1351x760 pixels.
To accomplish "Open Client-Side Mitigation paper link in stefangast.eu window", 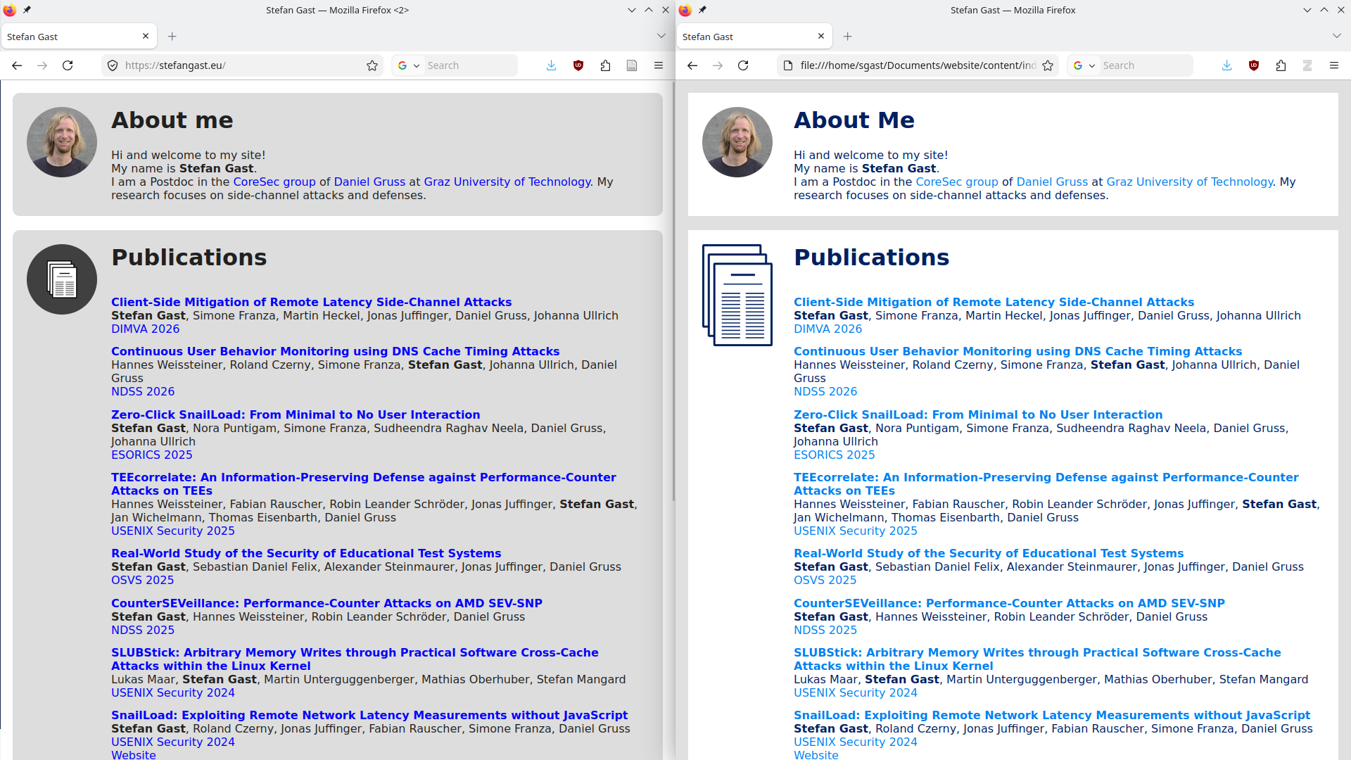I will [x=311, y=302].
